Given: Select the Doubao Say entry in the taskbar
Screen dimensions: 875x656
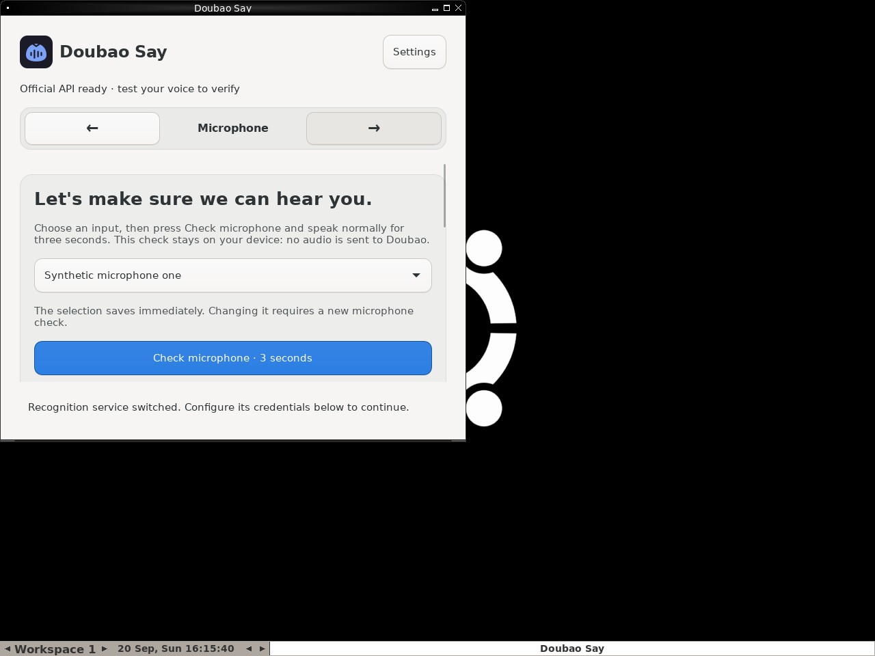Looking at the screenshot, I should (572, 649).
